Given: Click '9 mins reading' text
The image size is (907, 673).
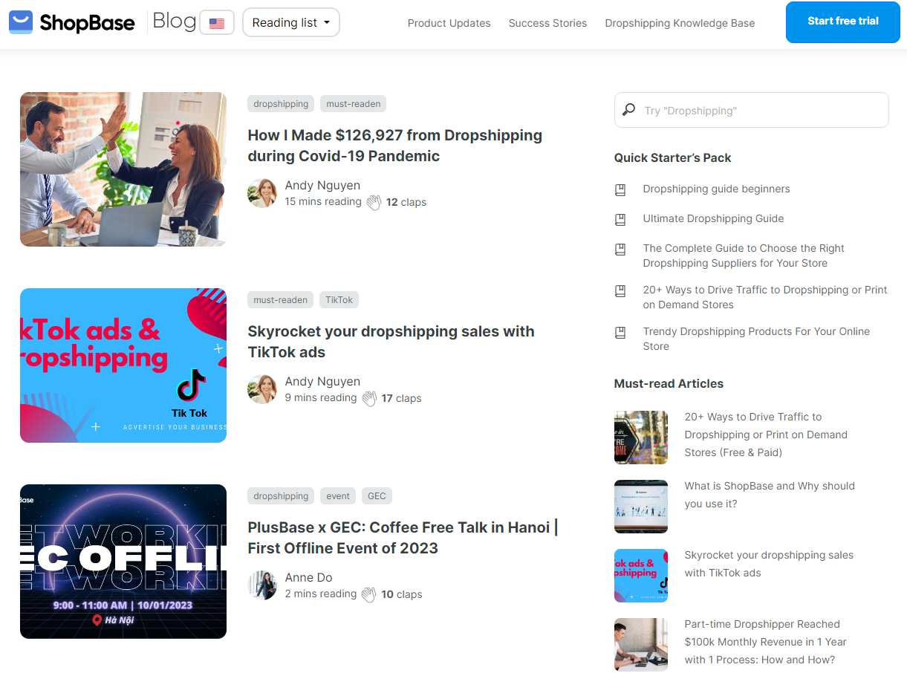Looking at the screenshot, I should click(321, 398).
